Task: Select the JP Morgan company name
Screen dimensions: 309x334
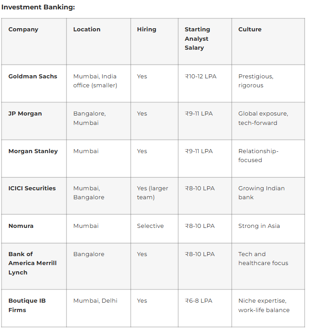Action: tap(25, 114)
